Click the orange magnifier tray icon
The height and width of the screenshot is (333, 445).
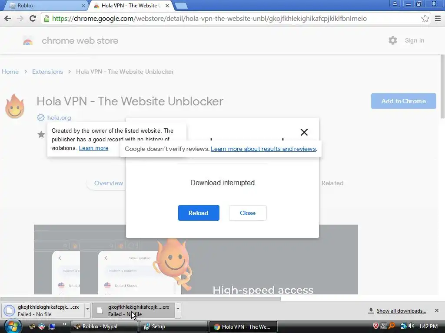(392, 326)
